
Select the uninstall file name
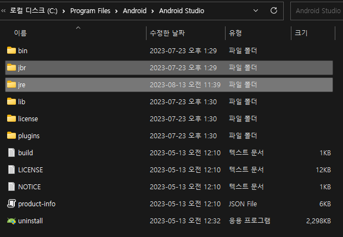pyautogui.click(x=30, y=221)
